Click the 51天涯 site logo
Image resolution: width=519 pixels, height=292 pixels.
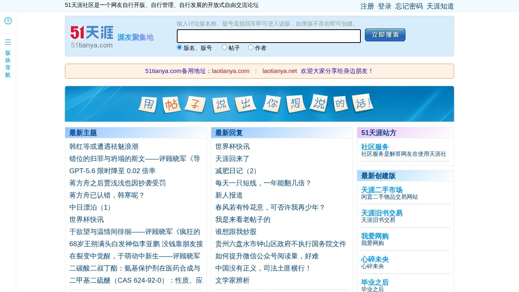[x=92, y=37]
